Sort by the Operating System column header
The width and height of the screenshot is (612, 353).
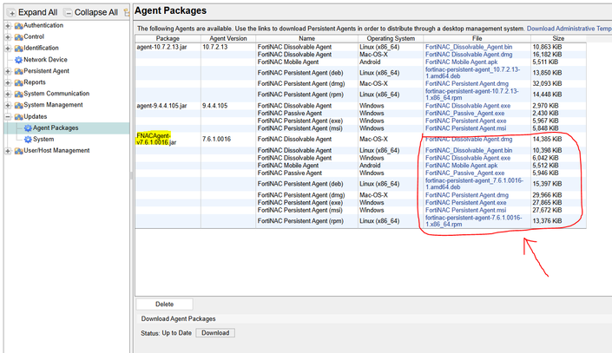click(x=391, y=38)
